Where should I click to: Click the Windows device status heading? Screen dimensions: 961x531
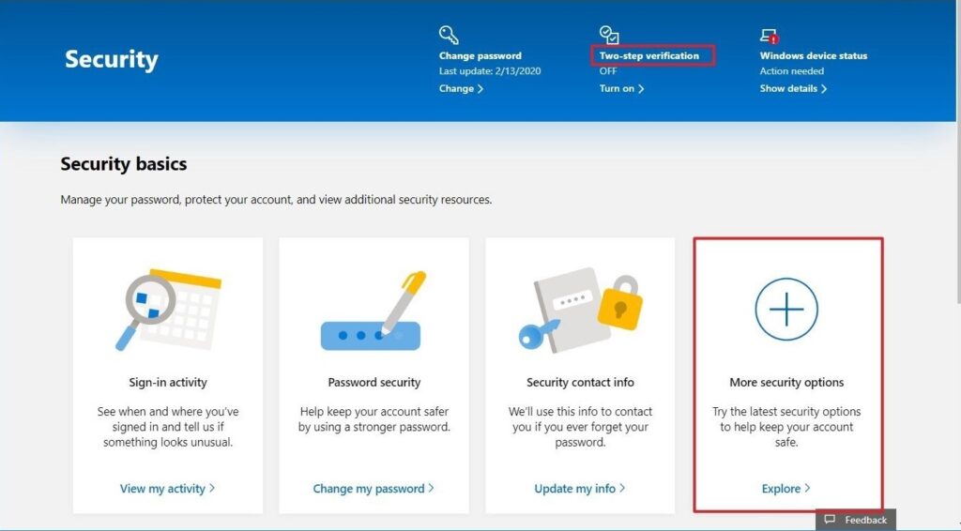813,55
